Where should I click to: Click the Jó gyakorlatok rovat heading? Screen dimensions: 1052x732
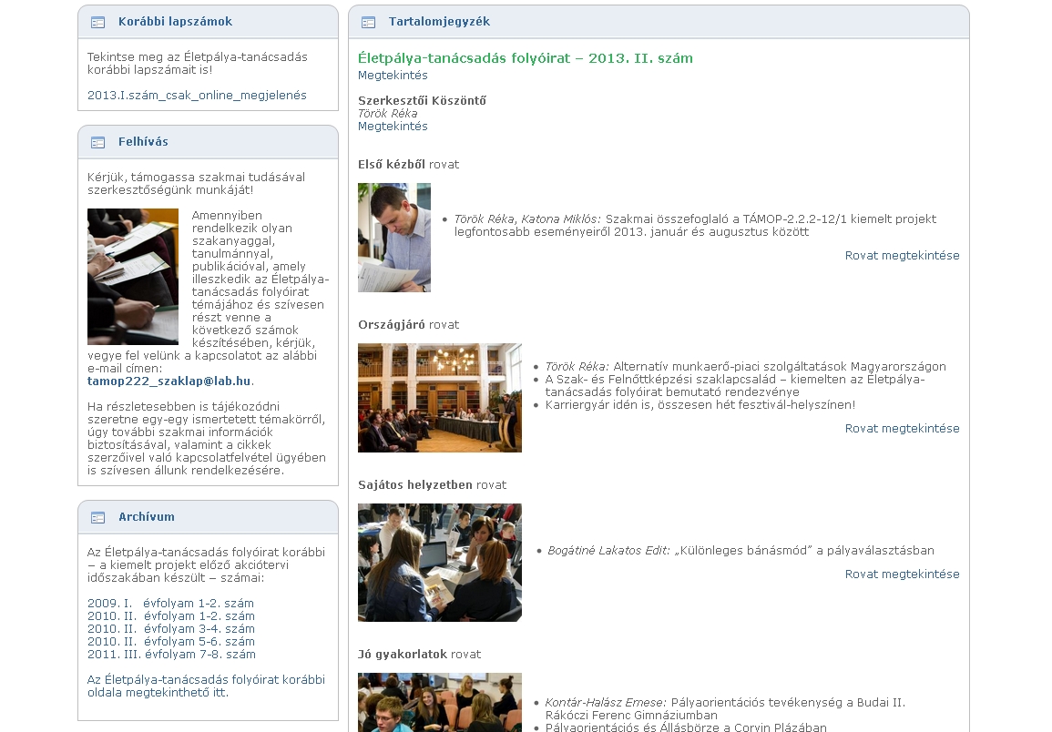tap(419, 655)
